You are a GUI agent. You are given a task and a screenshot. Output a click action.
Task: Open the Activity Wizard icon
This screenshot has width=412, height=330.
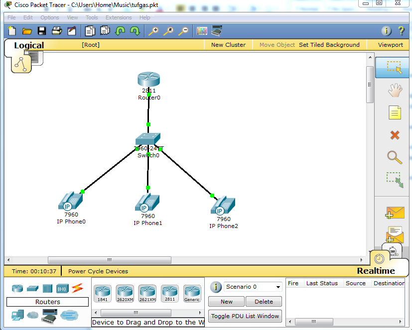pos(71,31)
